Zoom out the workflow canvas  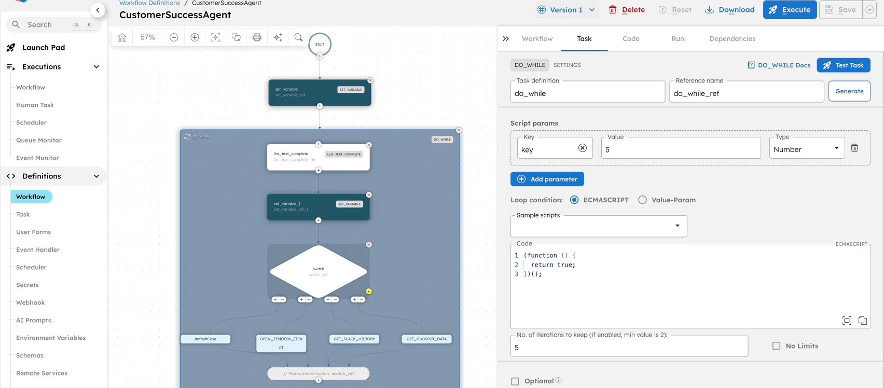point(174,37)
